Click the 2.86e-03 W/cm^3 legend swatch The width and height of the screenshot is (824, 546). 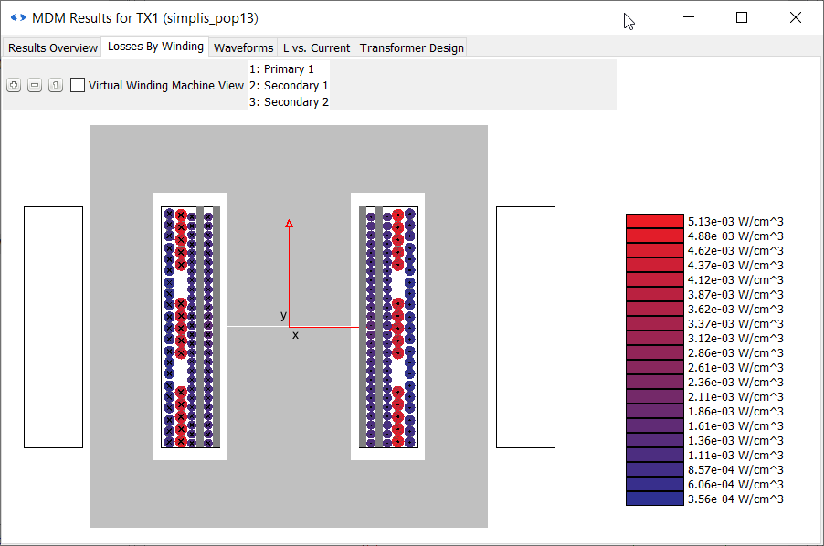(654, 352)
